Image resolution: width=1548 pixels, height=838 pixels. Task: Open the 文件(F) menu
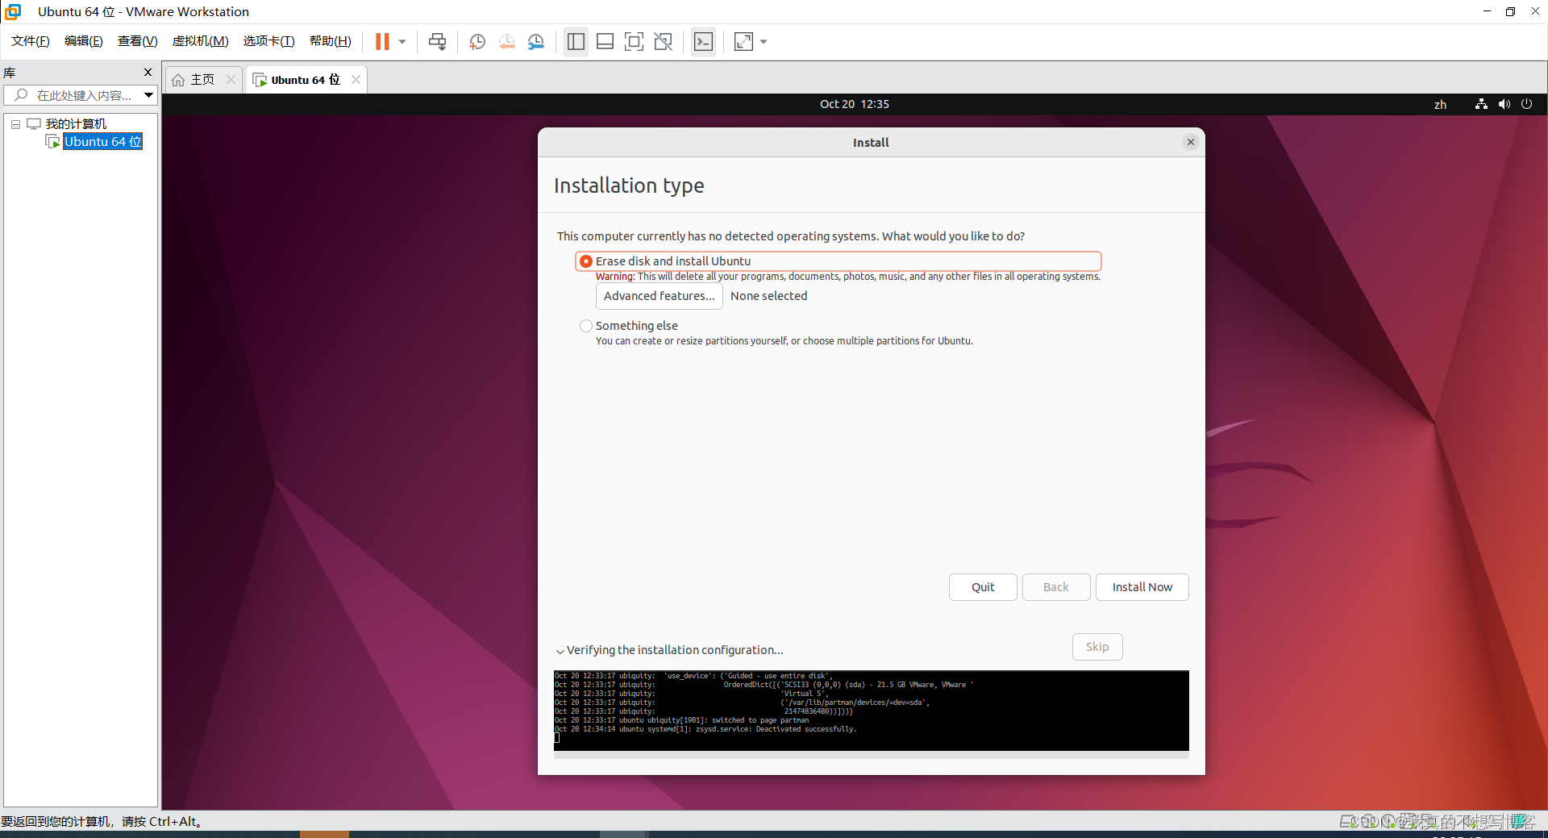pos(31,41)
